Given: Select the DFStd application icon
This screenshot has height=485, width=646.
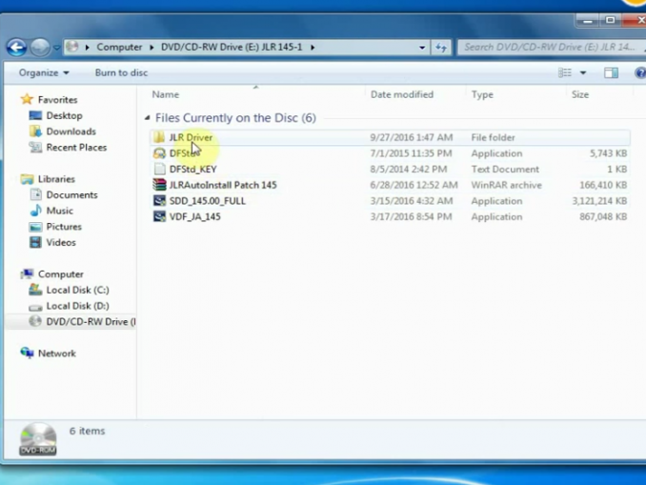Looking at the screenshot, I should [x=159, y=153].
